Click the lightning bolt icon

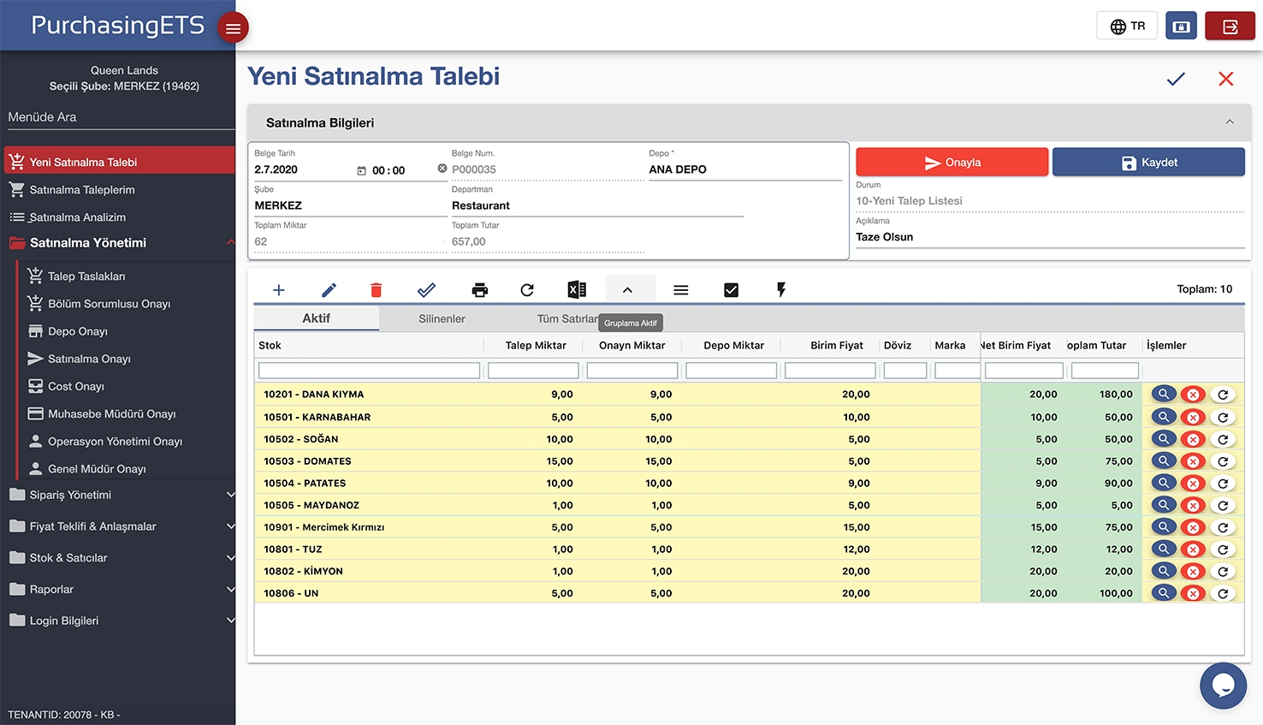tap(780, 290)
